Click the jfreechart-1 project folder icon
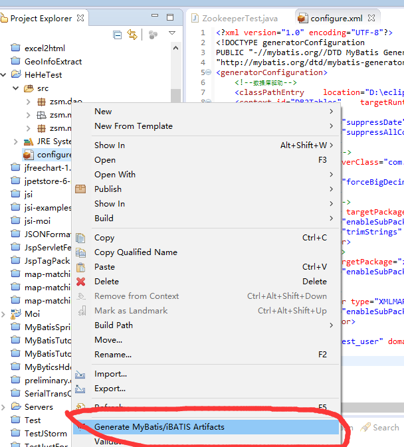The height and width of the screenshot is (447, 404). tap(16, 167)
